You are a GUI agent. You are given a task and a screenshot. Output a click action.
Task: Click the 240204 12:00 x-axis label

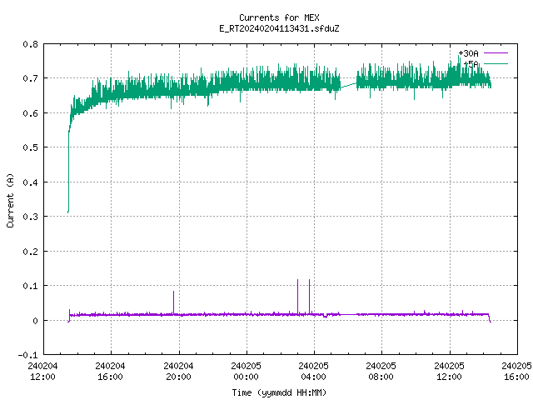[42, 371]
